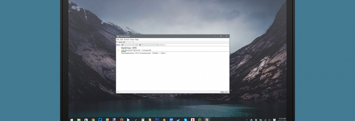This screenshot has width=355, height=121.
Task: Open the Help menu
Action: (x=136, y=39)
